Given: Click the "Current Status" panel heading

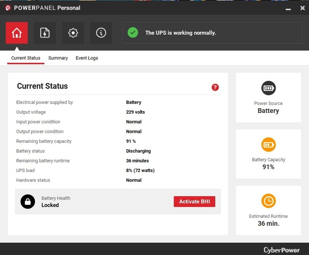Looking at the screenshot, I should tap(42, 86).
